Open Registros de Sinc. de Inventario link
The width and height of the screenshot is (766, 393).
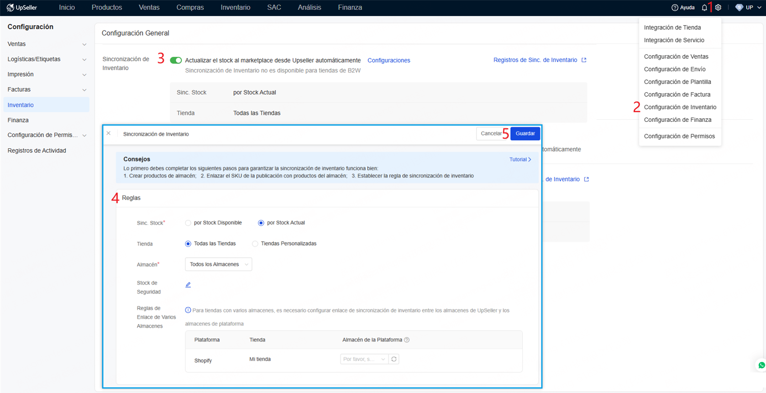(x=535, y=60)
